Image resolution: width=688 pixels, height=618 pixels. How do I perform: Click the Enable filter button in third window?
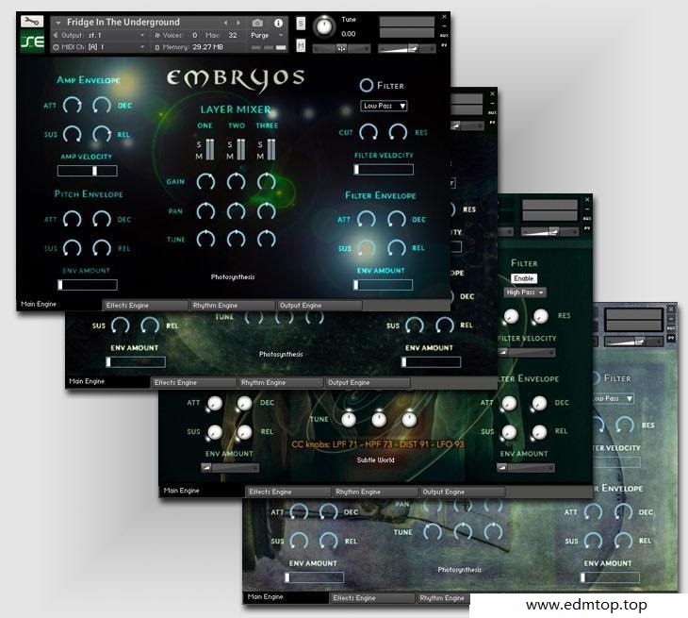coord(524,278)
